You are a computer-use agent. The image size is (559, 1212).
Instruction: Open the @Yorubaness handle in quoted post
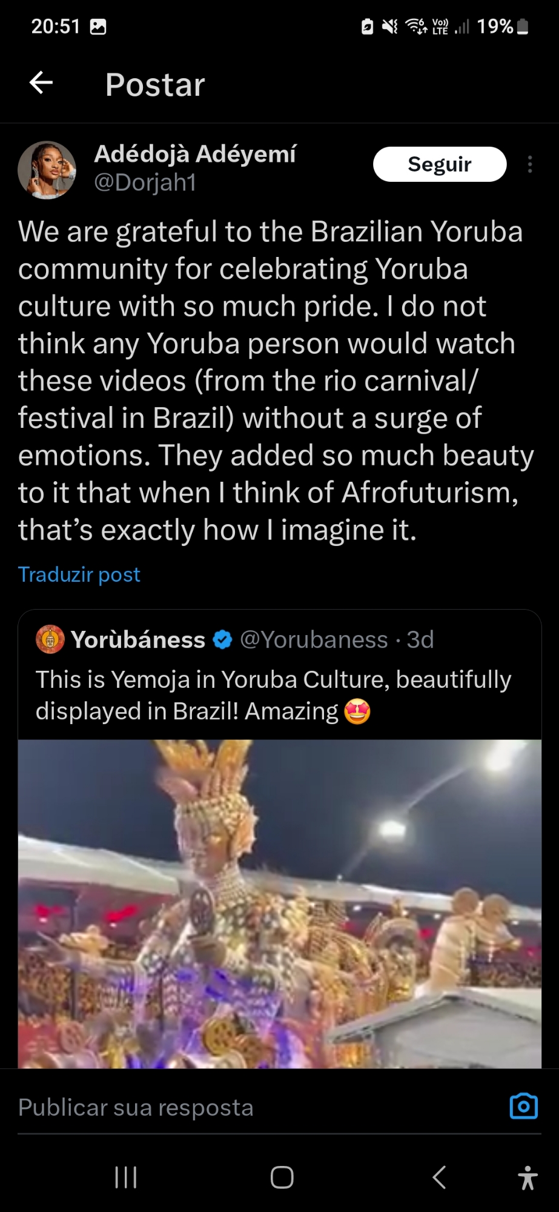314,640
